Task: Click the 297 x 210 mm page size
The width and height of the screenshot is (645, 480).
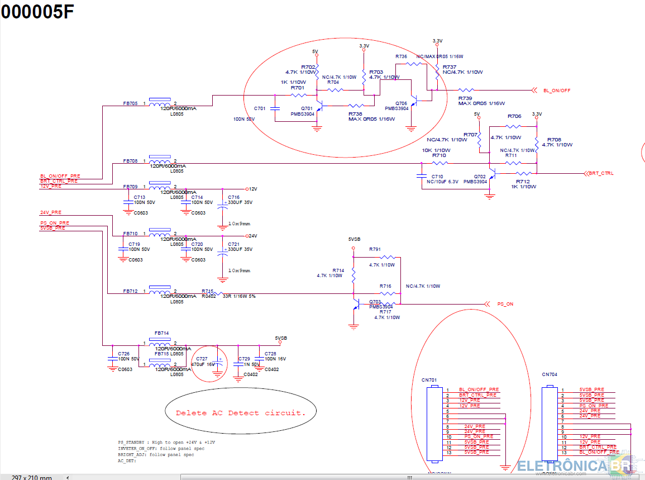Action: point(32,478)
